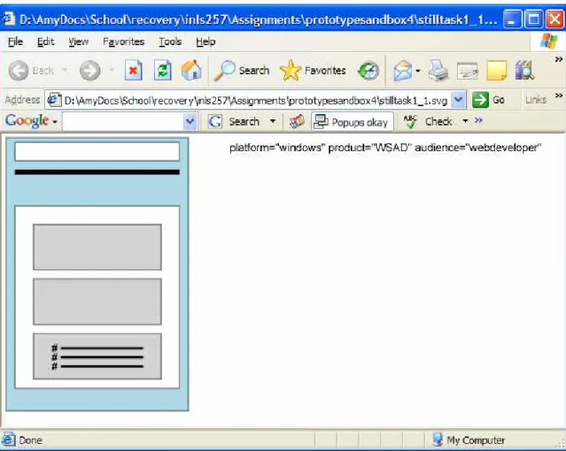Expand the Google toolbar overflow chevron

click(478, 120)
